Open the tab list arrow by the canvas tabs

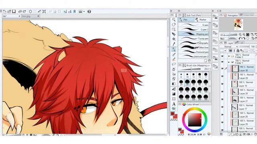[x=168, y=16]
